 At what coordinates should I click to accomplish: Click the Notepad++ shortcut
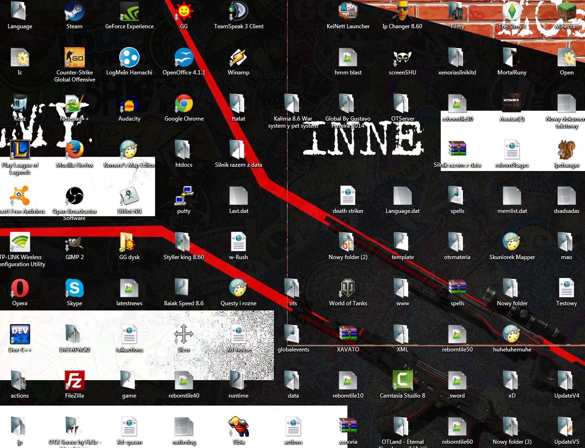74,104
